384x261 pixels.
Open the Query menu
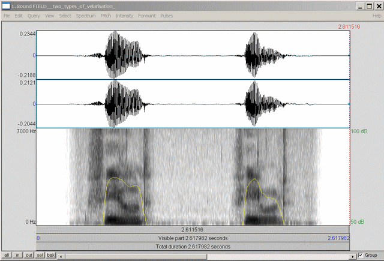34,15
